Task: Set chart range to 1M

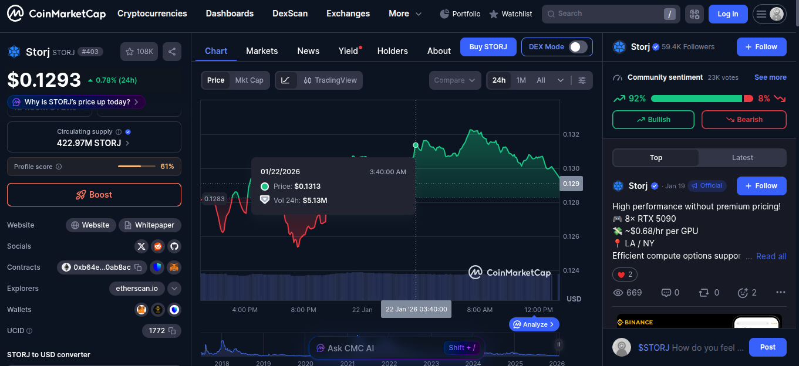Action: click(x=521, y=80)
